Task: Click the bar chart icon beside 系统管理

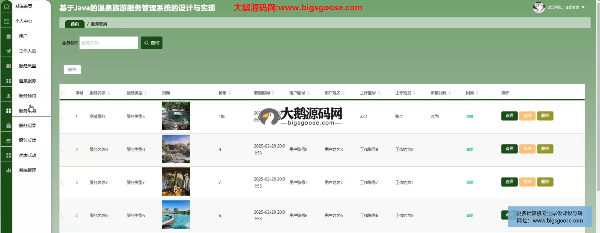Action: point(8,170)
